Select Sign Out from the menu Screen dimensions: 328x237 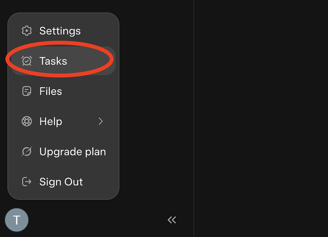pos(61,182)
